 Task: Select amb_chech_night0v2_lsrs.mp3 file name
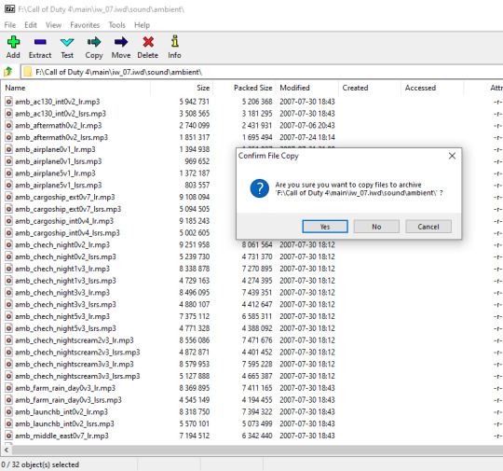(65, 256)
